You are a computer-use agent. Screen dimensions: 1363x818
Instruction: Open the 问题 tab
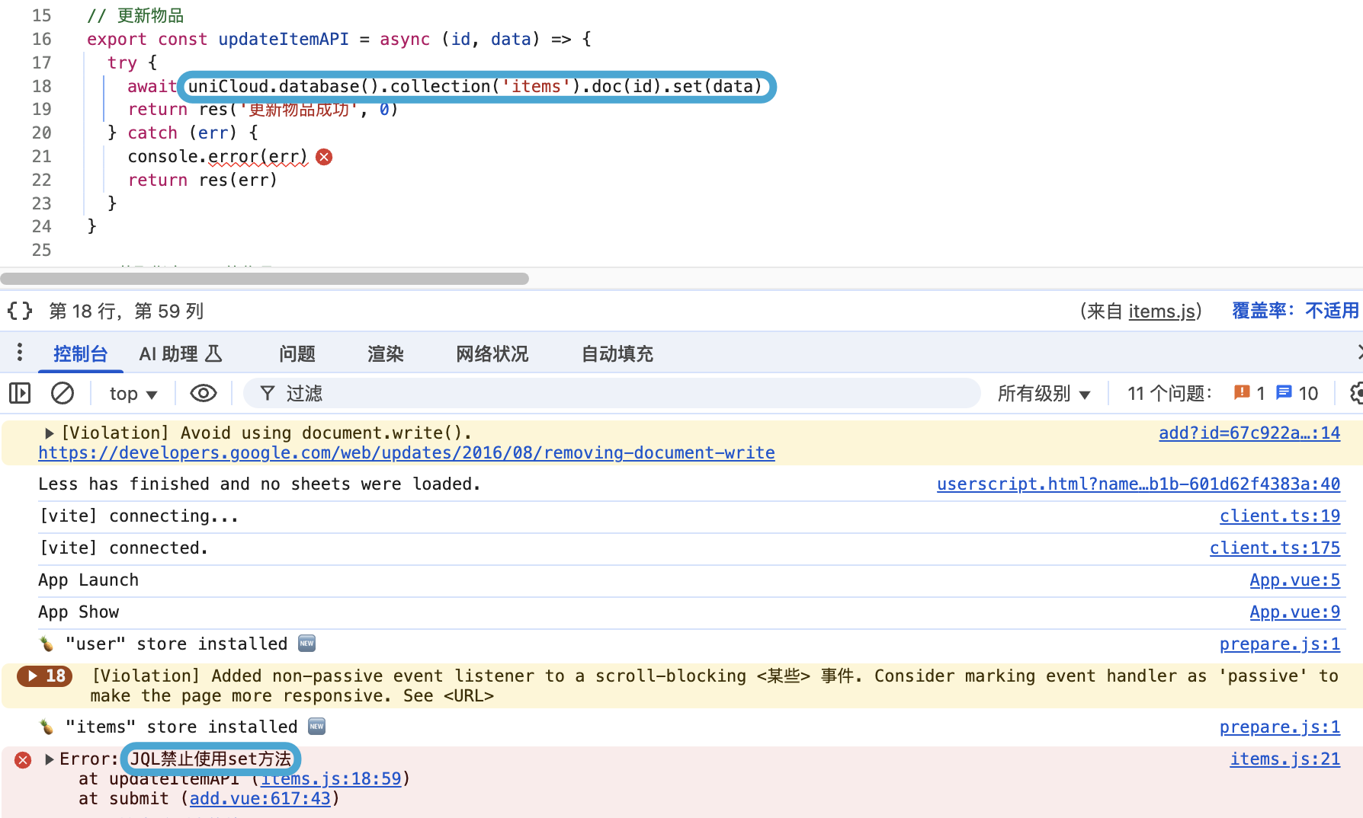[297, 353]
